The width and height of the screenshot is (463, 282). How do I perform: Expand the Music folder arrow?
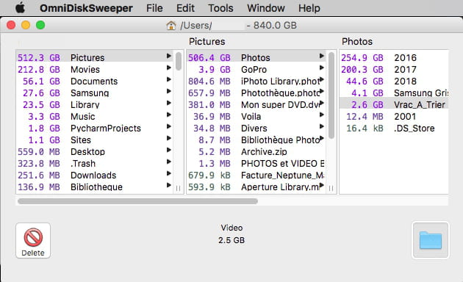[168, 115]
